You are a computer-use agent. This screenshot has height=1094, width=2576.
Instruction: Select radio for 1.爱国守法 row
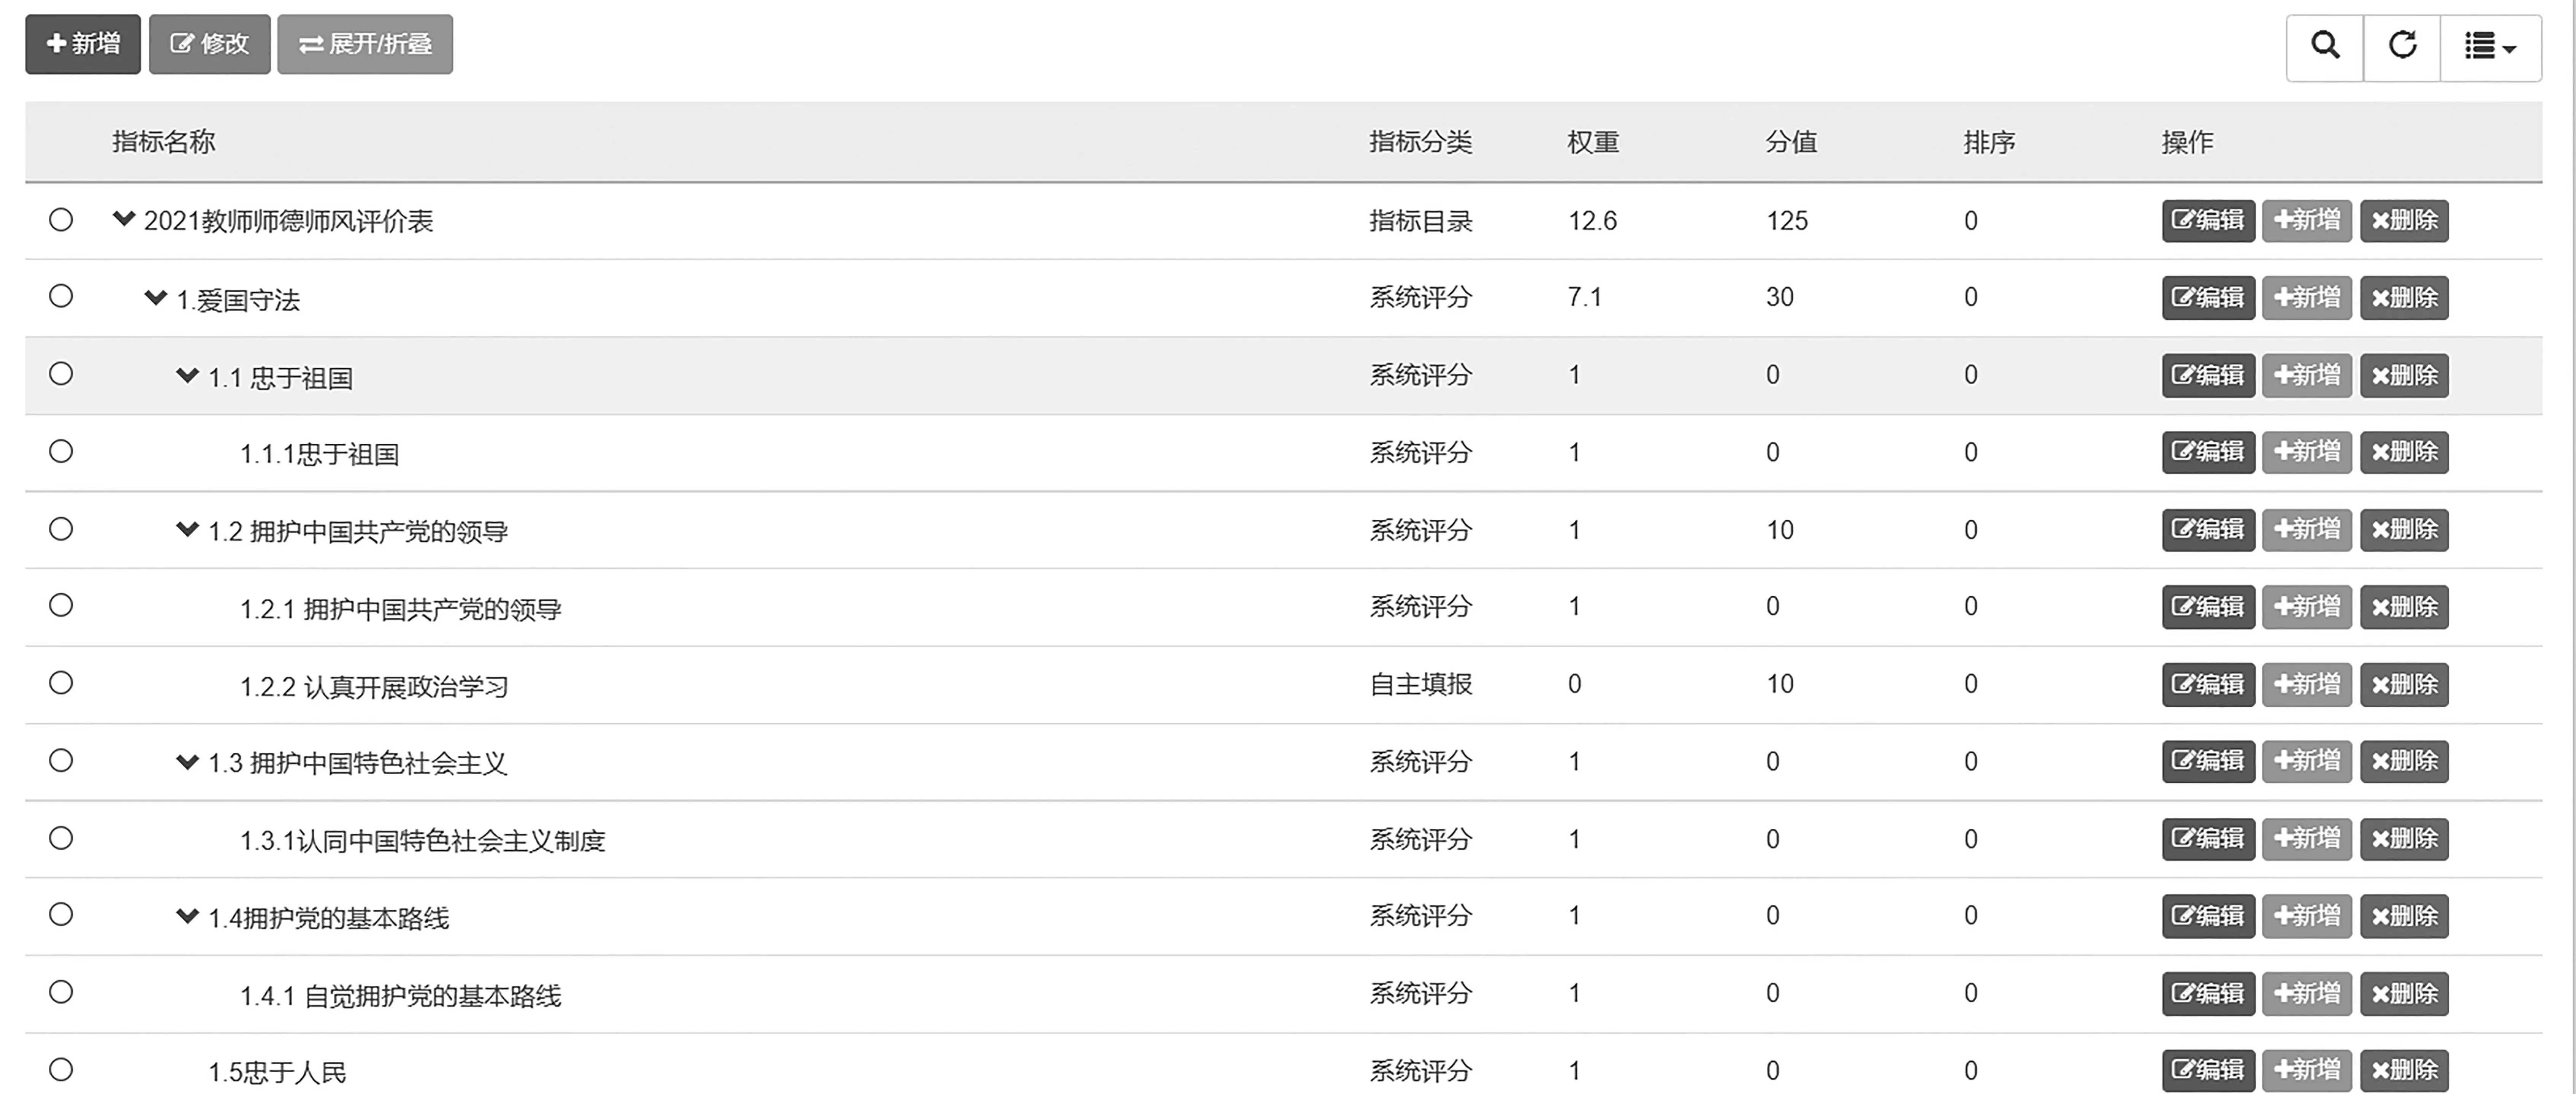(x=61, y=296)
